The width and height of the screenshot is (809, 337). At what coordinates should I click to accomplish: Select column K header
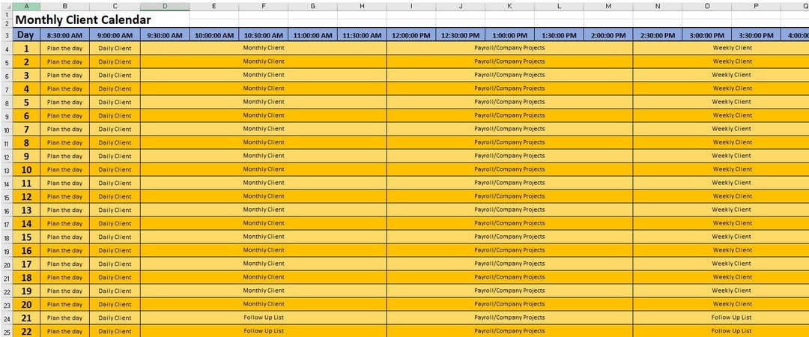(x=510, y=6)
